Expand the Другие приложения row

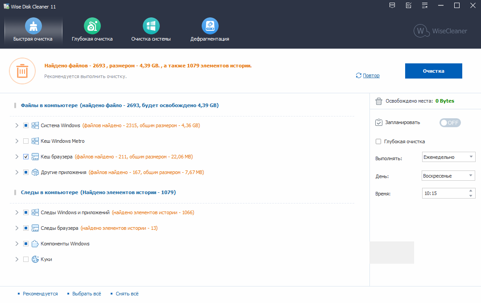[x=17, y=172]
